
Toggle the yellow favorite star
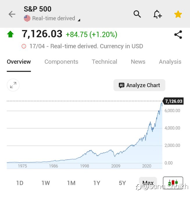(178, 14)
